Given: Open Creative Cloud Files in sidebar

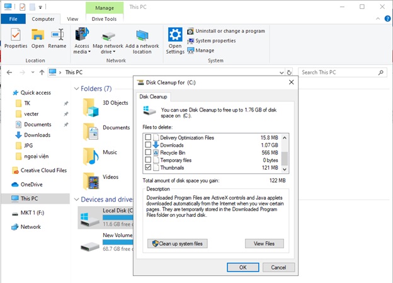Looking at the screenshot, I should [x=39, y=171].
